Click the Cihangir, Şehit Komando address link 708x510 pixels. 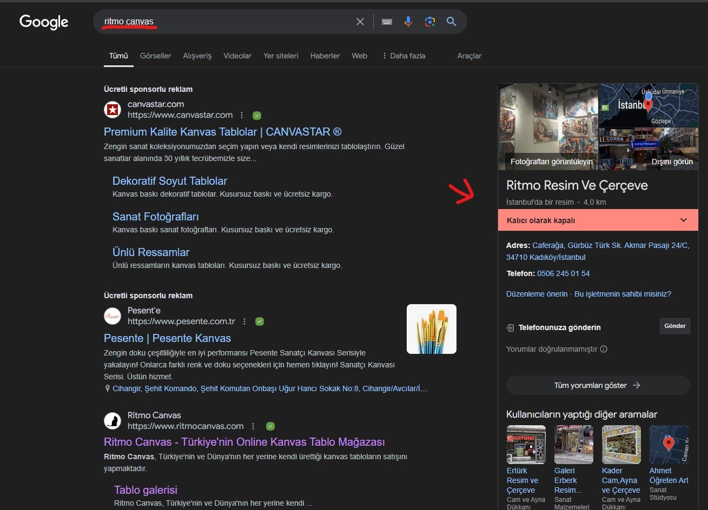(x=270, y=388)
